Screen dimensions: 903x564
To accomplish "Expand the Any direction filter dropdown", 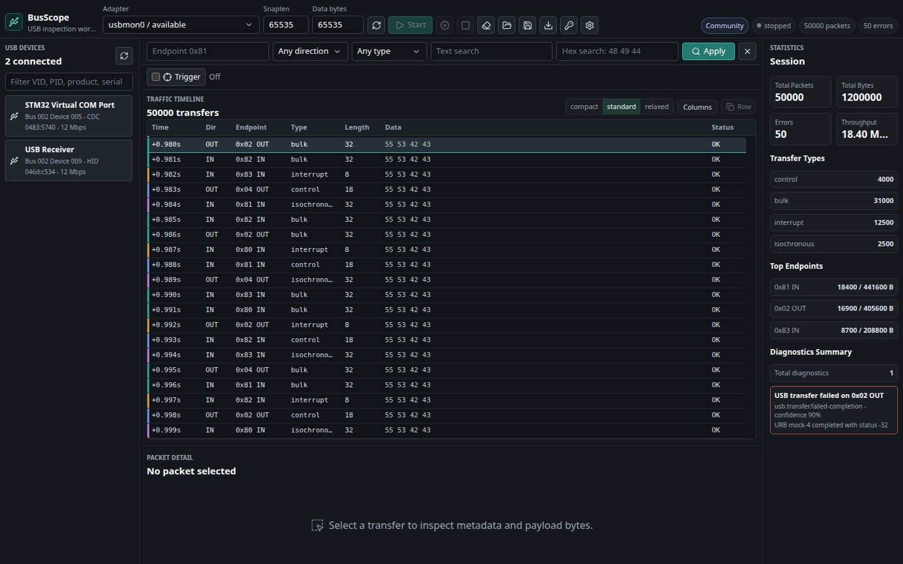I will click(x=310, y=51).
